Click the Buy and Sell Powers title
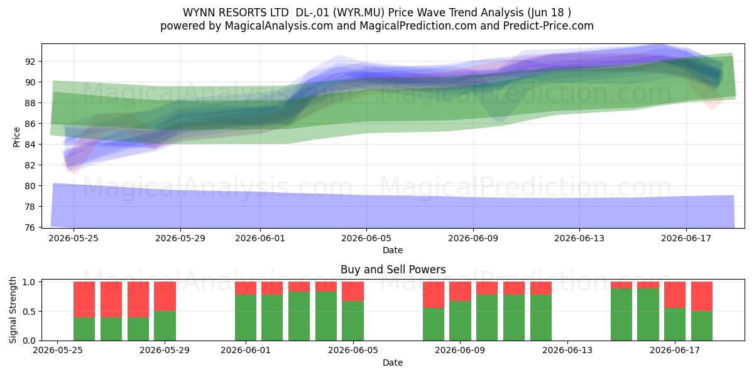Screen dimensions: 754x377 pos(393,270)
